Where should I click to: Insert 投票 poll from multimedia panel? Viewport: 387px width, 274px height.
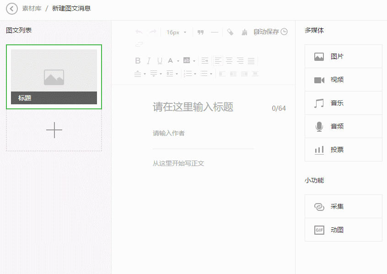click(344, 150)
